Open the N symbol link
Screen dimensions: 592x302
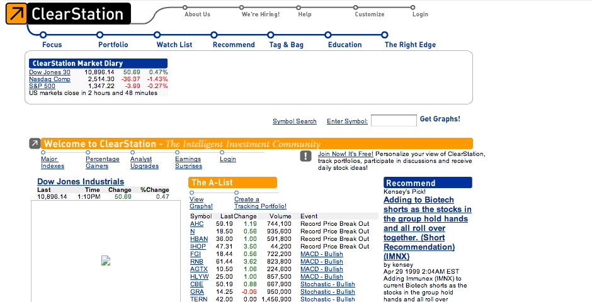tap(193, 232)
